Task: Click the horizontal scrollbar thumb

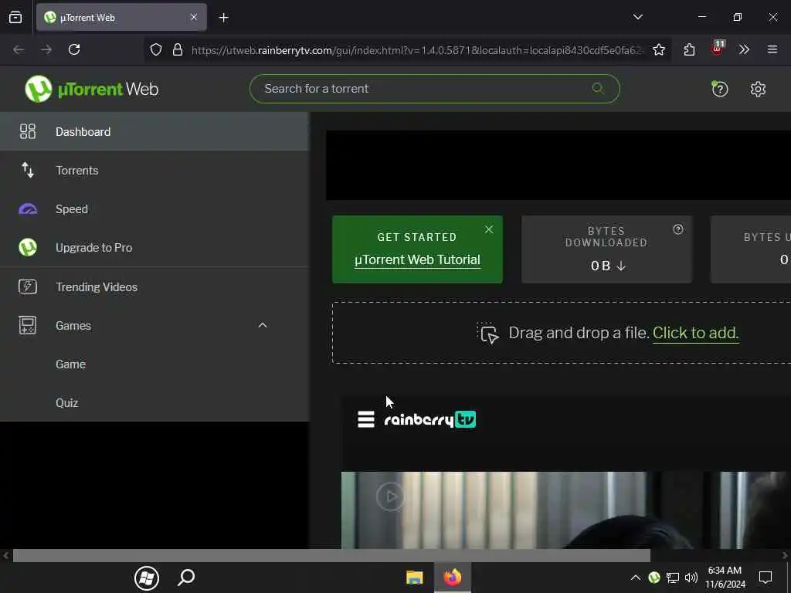Action: (x=331, y=555)
